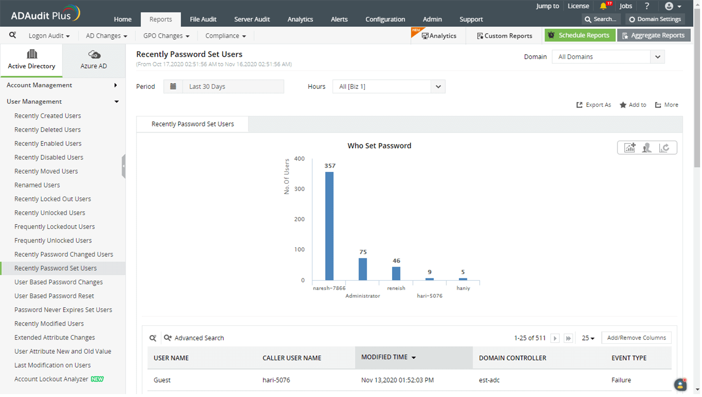
Task: Click the Schedule Reports button
Action: [579, 35]
